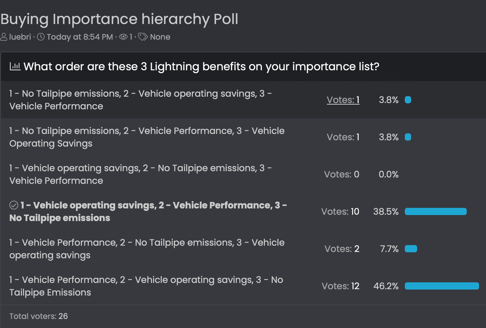486x328 pixels.
Task: Click the Votes: 10 count
Action: pos(340,211)
